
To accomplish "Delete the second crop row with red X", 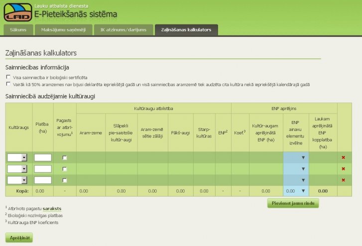I will tap(343, 169).
